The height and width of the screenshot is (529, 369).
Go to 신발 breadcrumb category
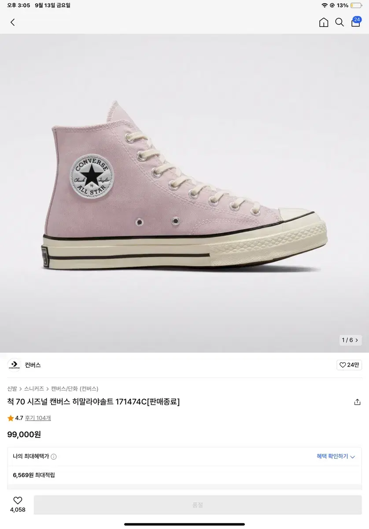pyautogui.click(x=12, y=388)
